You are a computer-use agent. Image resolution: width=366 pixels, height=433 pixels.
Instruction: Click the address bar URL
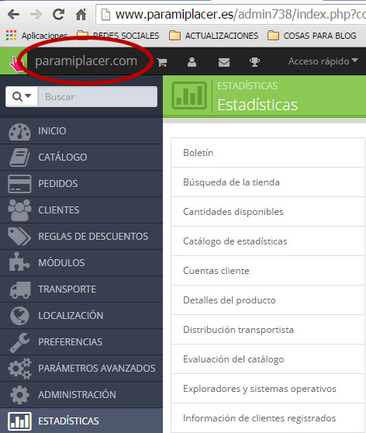240,15
